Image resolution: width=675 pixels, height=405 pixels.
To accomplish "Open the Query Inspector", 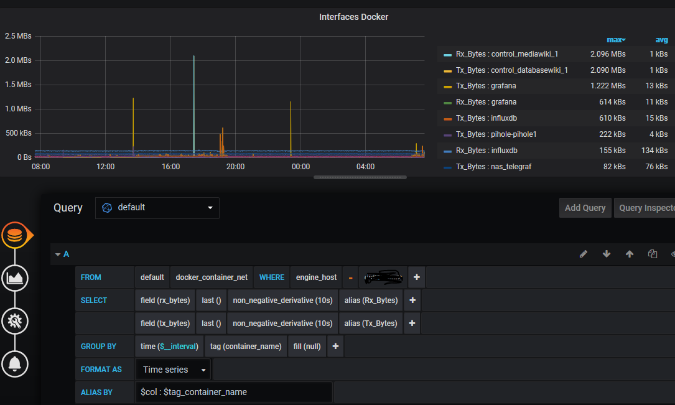I will [645, 208].
